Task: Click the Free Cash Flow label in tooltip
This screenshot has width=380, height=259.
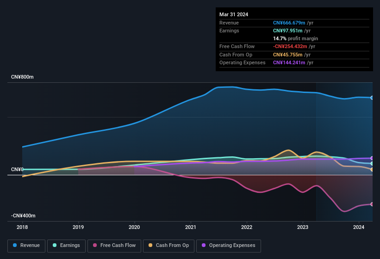Action: (237, 46)
